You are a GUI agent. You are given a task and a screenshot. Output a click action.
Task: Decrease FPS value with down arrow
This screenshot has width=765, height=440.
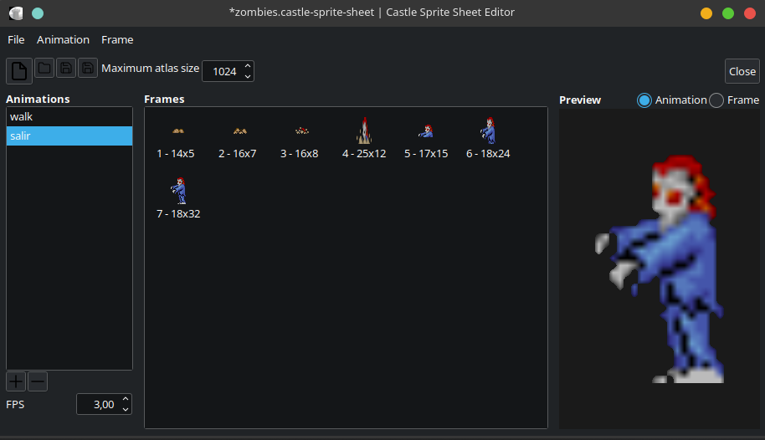[126, 409]
